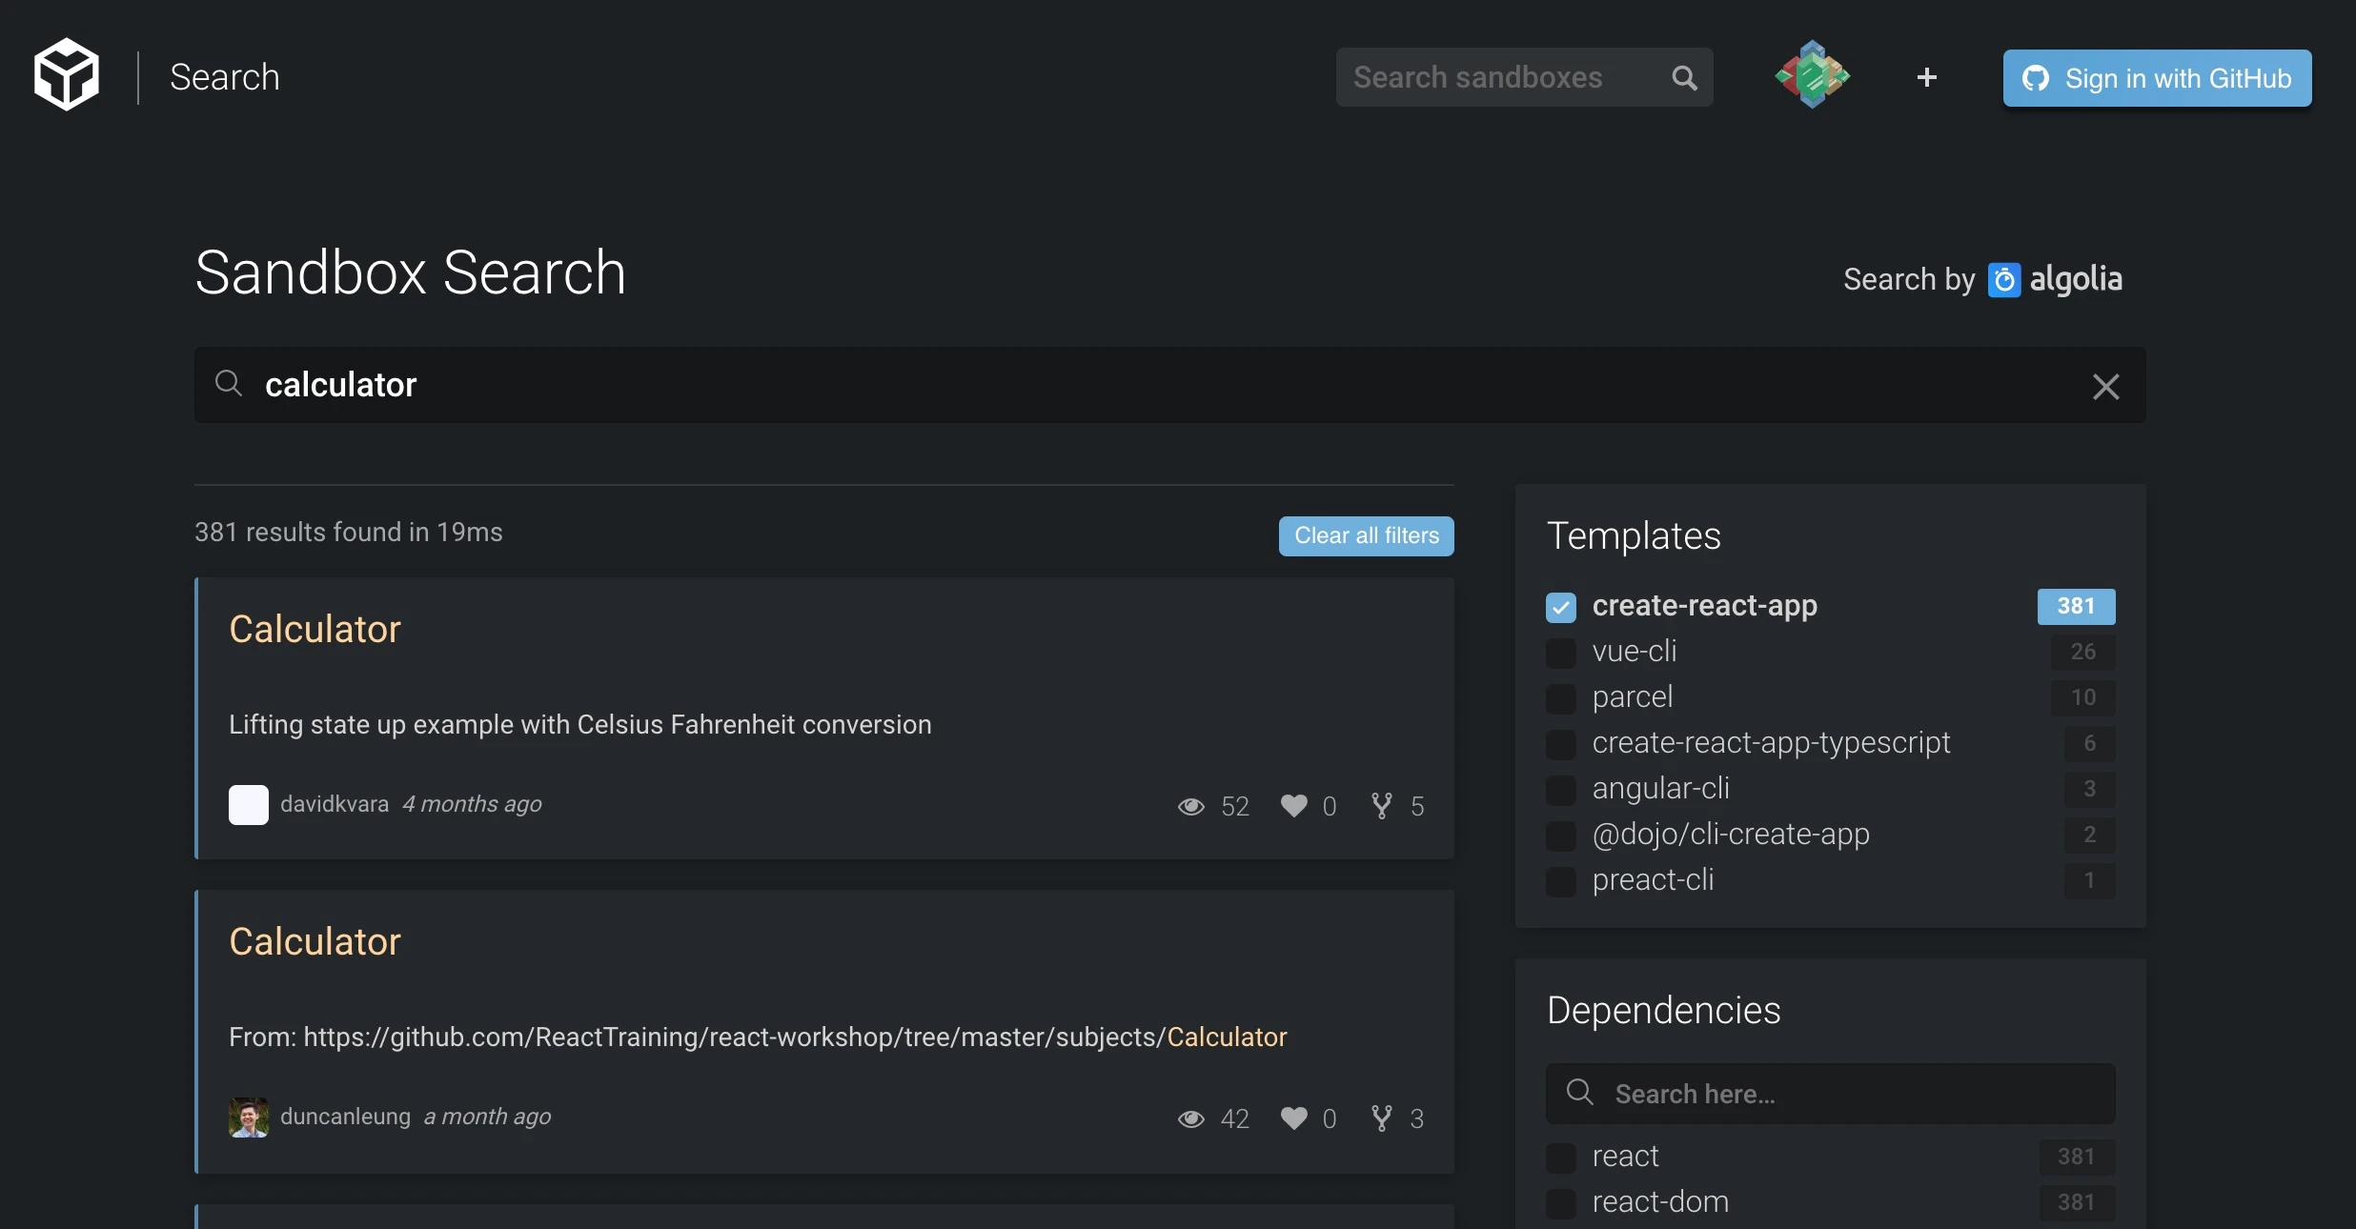This screenshot has height=1229, width=2356.
Task: Click the Algolia logo
Action: (x=2055, y=279)
